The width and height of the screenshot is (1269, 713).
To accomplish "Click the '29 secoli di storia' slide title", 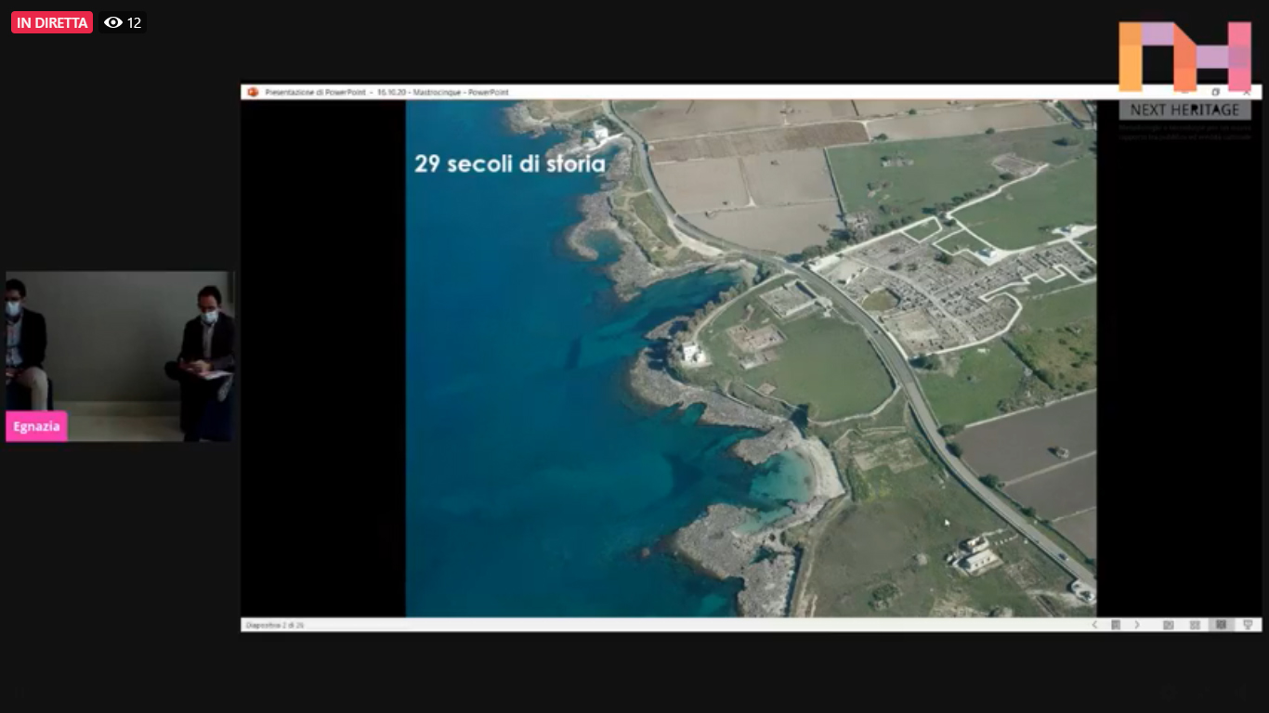I will tap(509, 164).
